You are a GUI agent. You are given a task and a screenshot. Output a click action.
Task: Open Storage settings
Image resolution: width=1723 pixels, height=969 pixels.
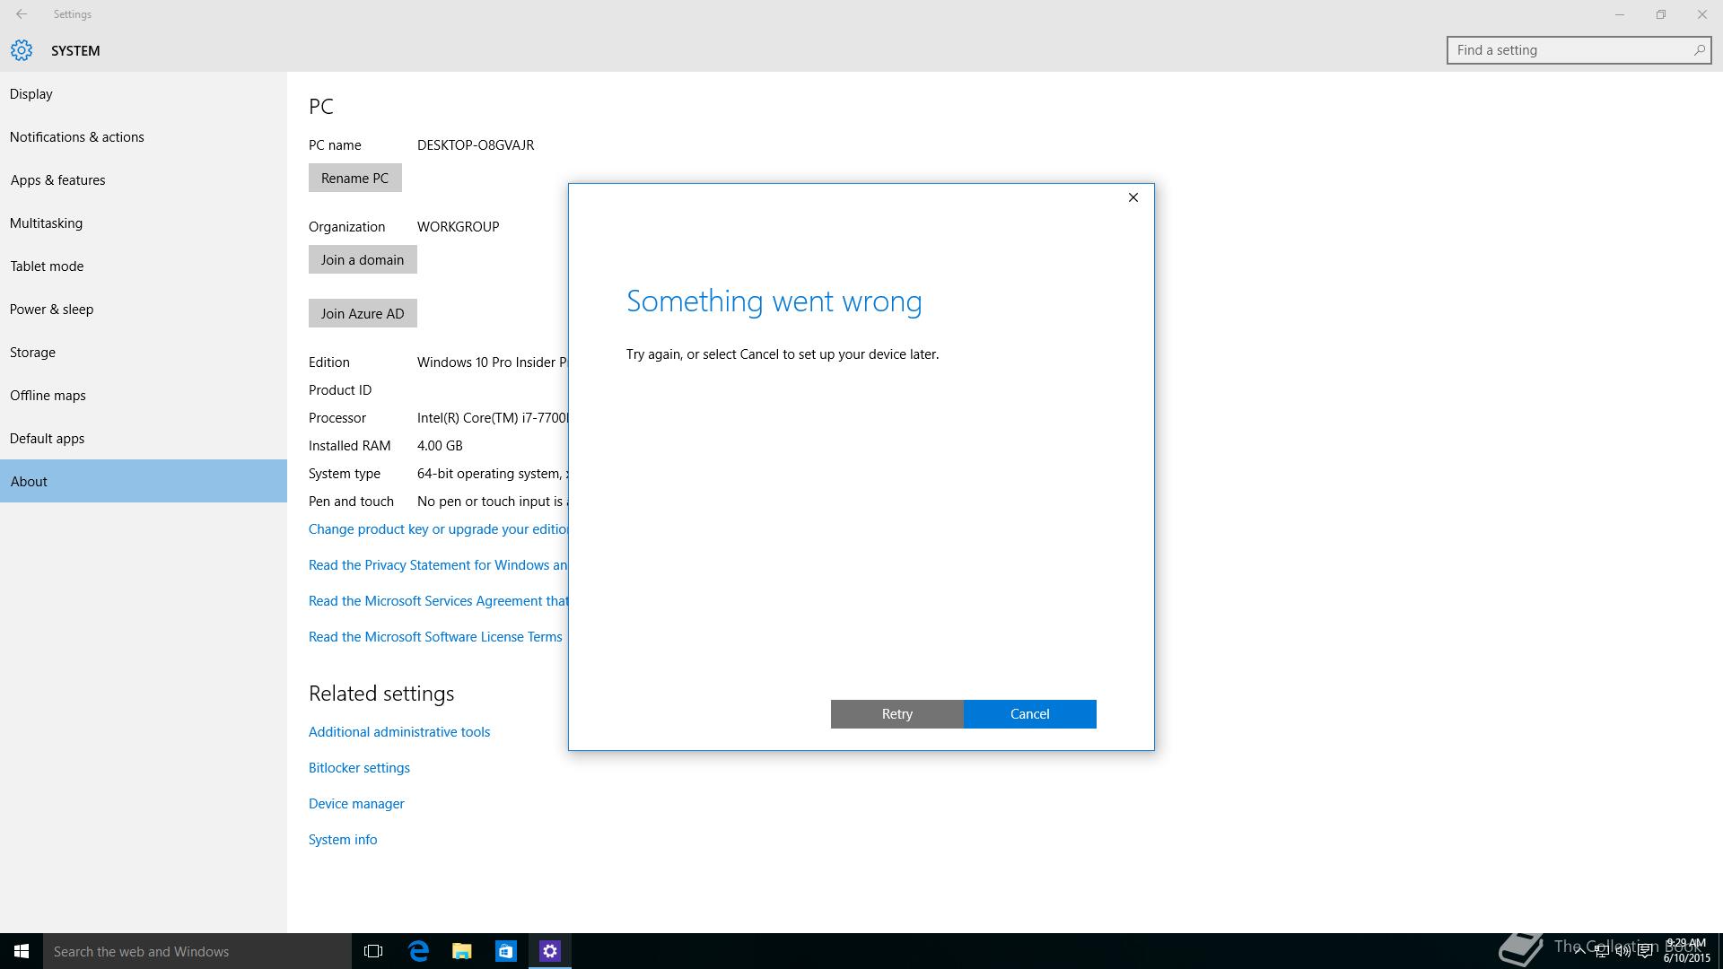[144, 353]
